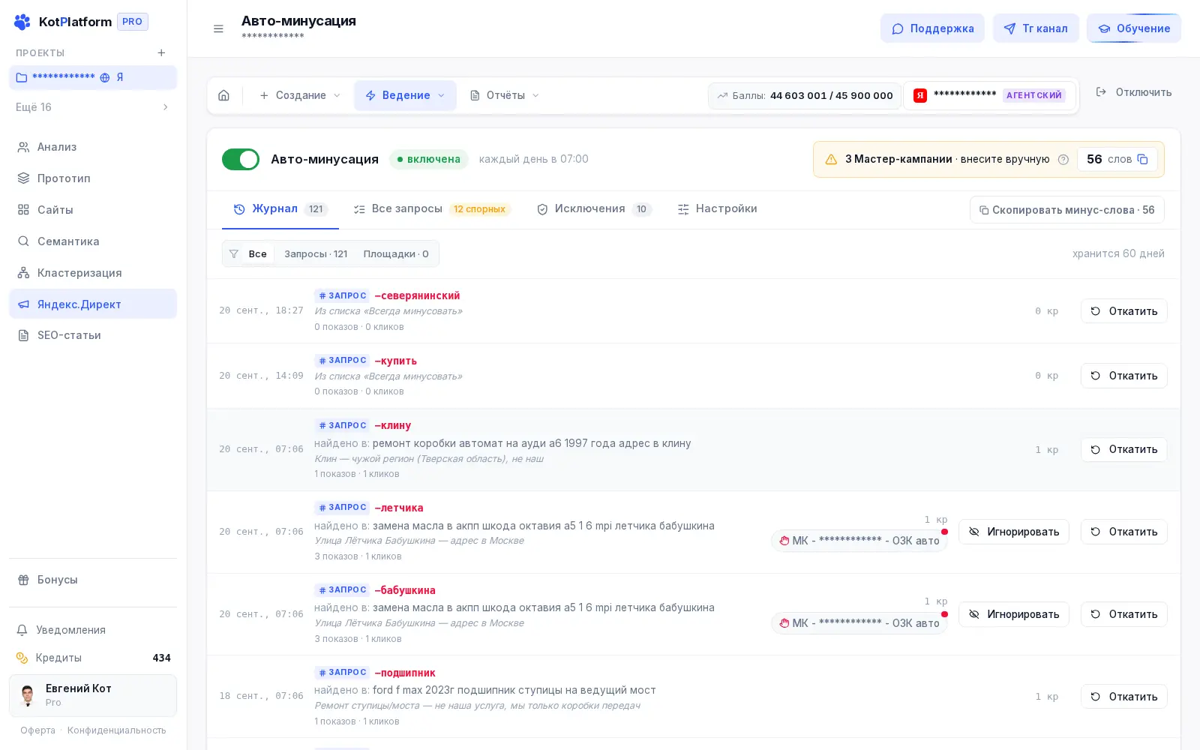The image size is (1200, 750).
Task: Open the Настройки tab
Action: [717, 209]
